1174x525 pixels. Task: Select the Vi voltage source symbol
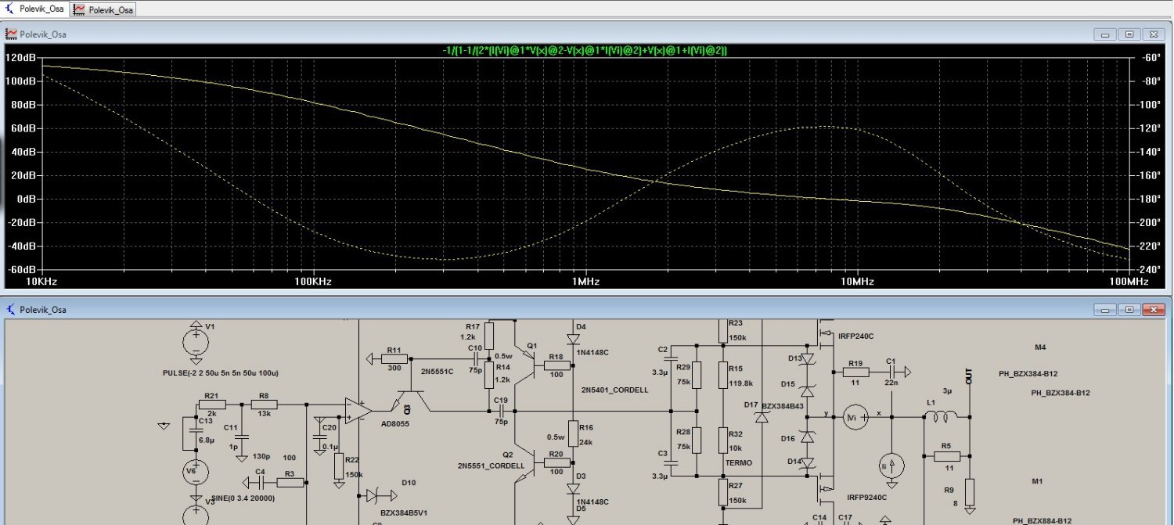(855, 418)
